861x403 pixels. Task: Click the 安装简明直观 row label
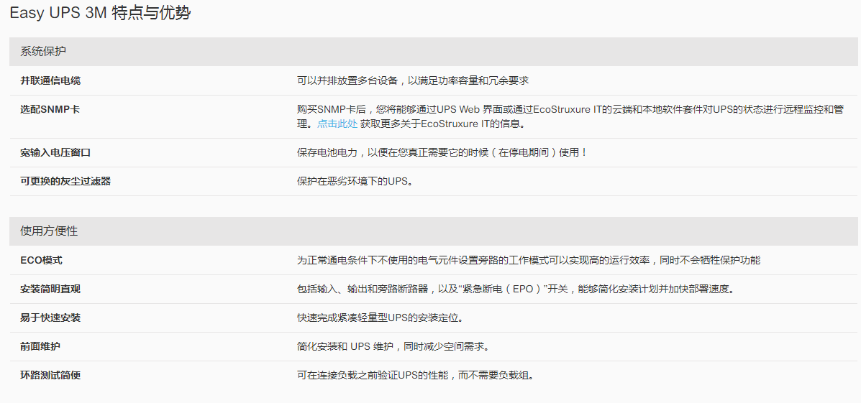(x=50, y=289)
